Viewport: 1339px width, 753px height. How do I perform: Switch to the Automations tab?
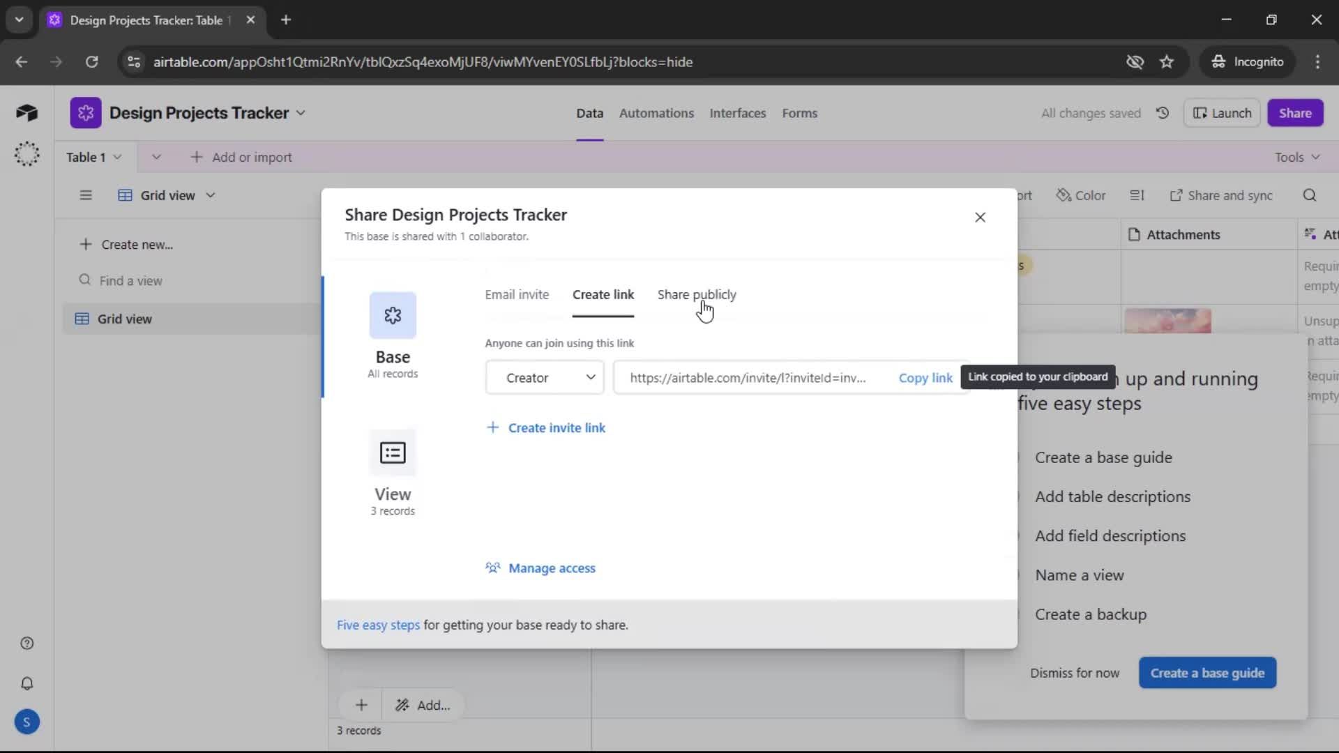coord(656,113)
